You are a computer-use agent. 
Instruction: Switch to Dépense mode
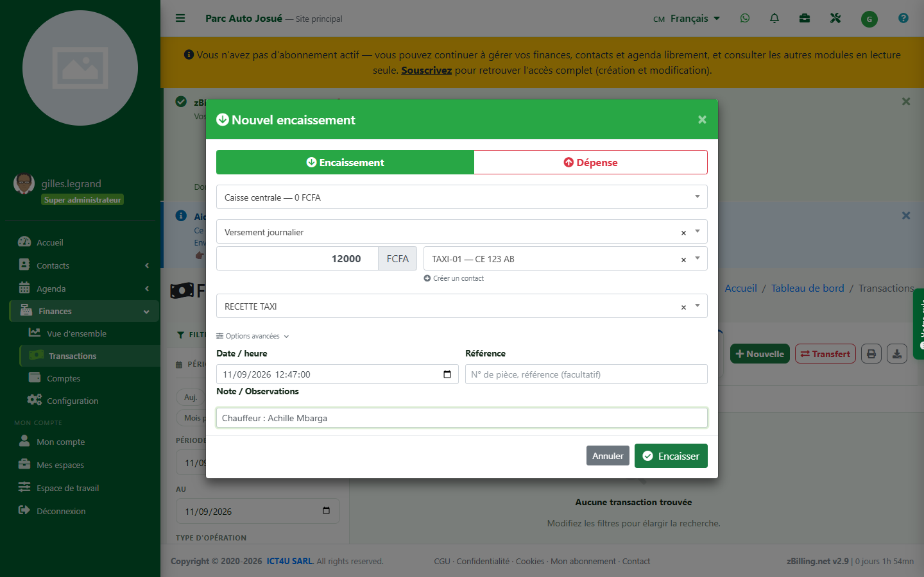tap(590, 162)
